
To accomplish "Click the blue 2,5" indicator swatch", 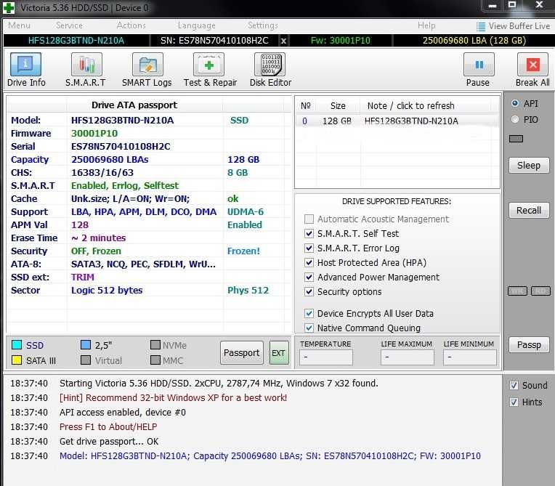I will pyautogui.click(x=86, y=345).
